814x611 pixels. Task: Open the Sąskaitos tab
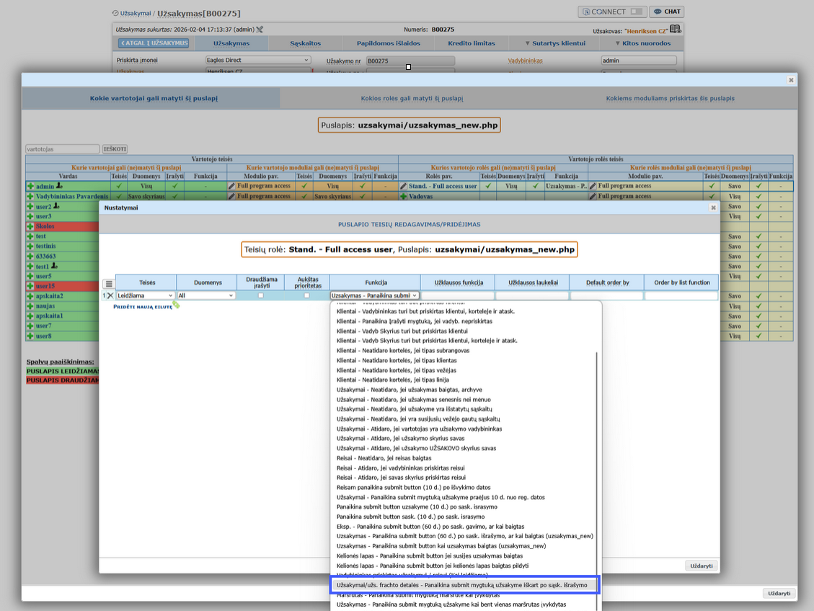(x=305, y=43)
